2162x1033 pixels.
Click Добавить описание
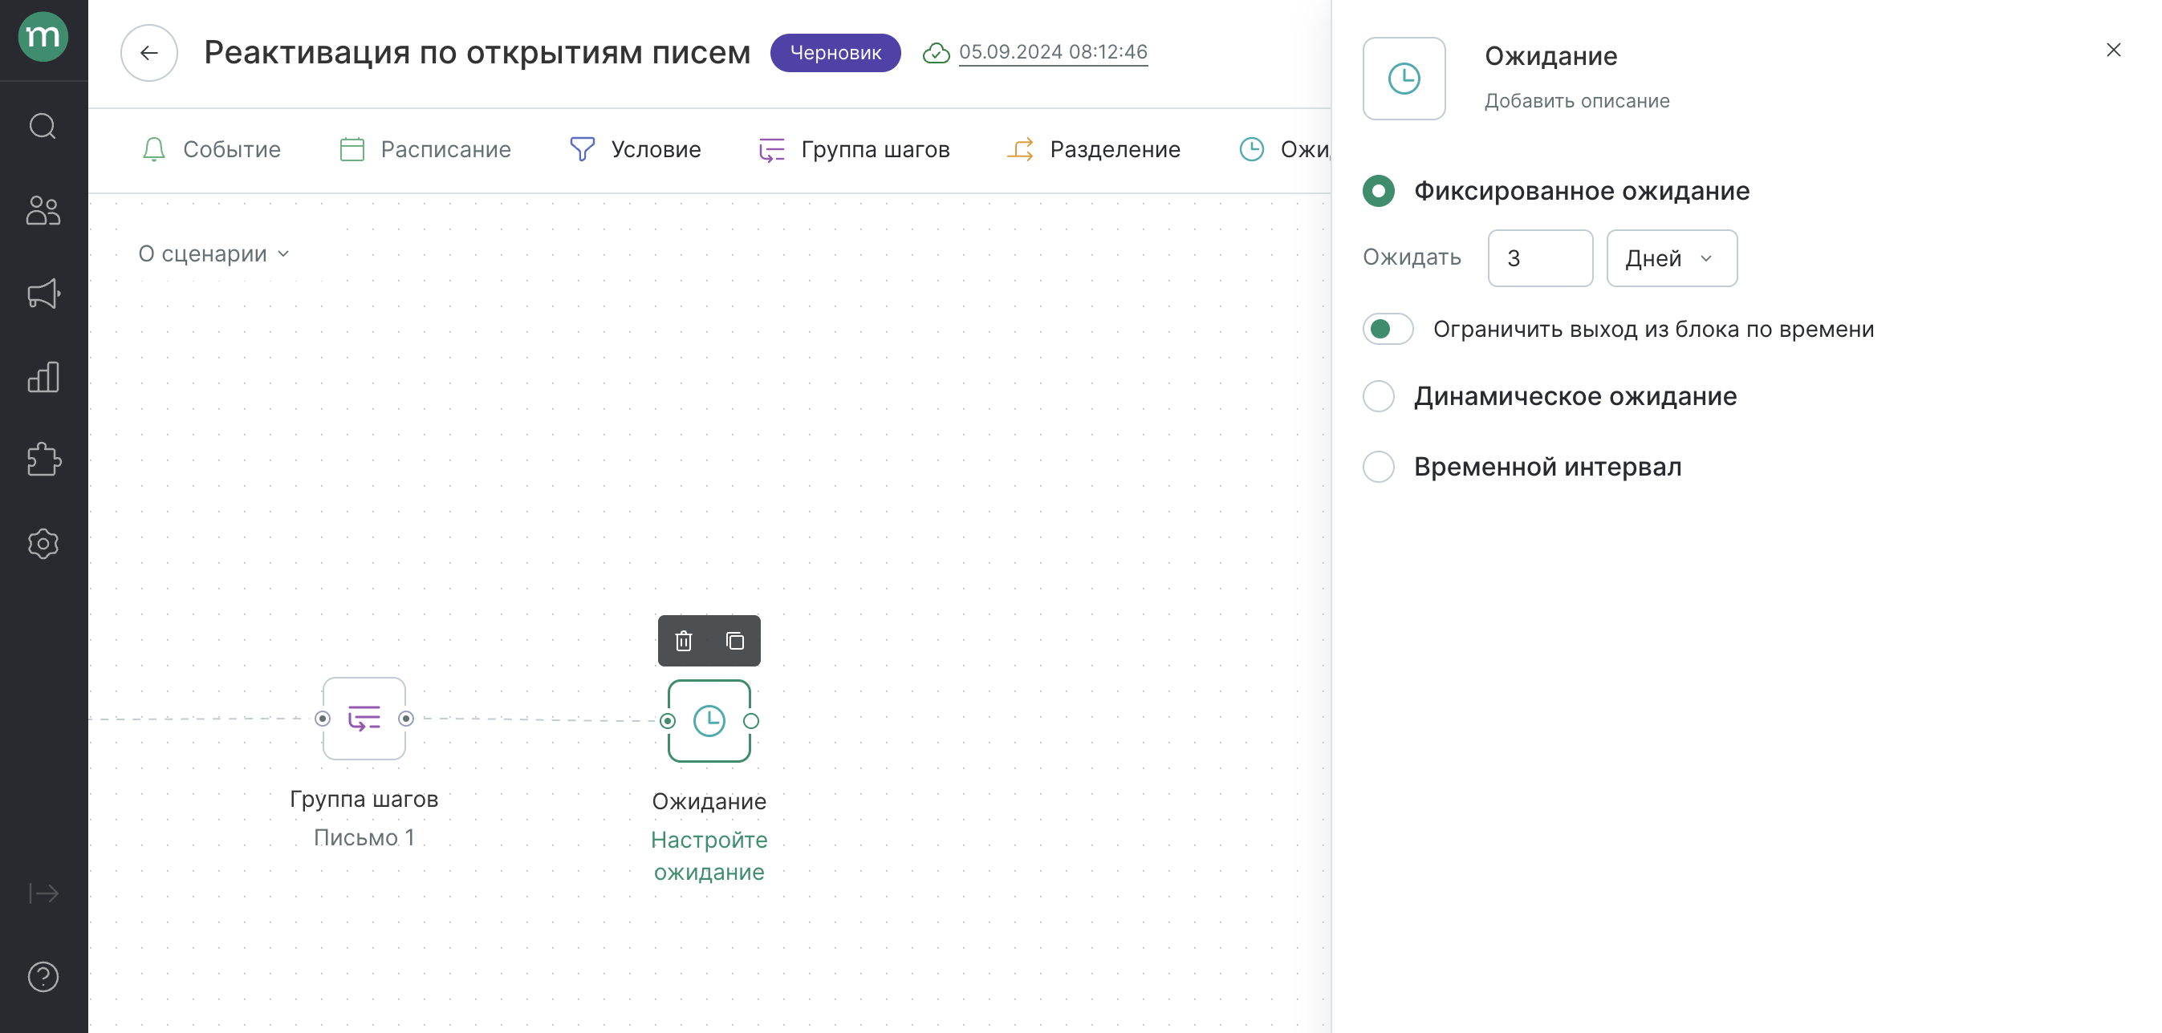(x=1576, y=100)
